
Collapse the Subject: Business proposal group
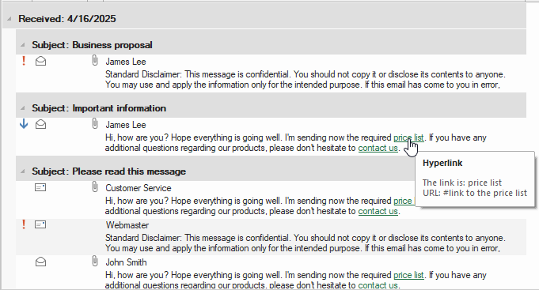pyautogui.click(x=23, y=45)
